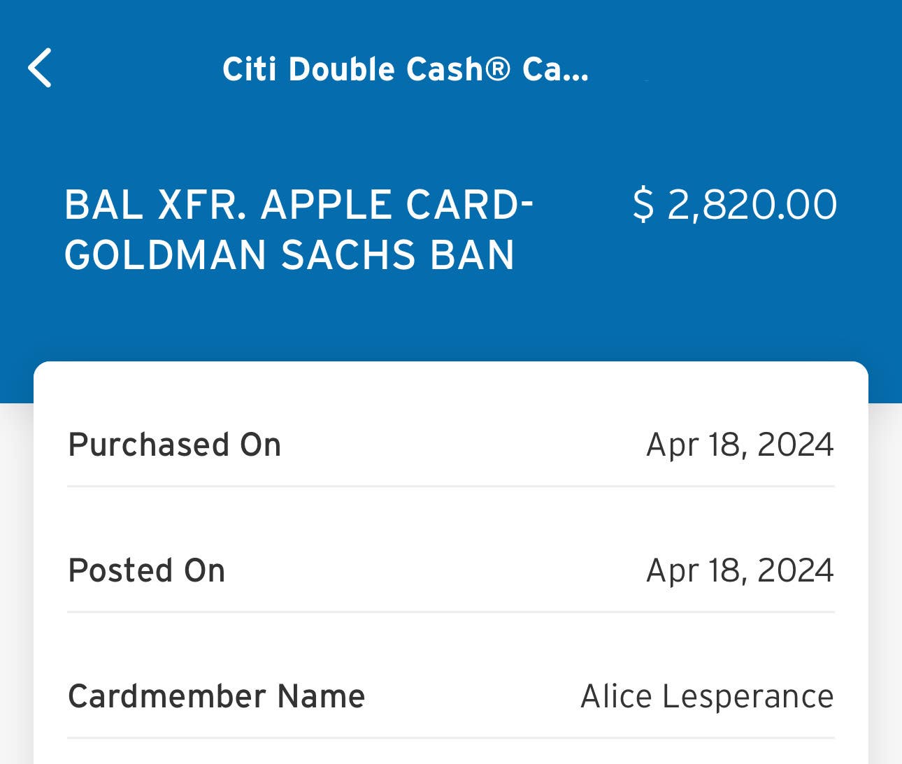Screen dimensions: 902x764
Task: Select the Purchased On label
Action: 175,445
